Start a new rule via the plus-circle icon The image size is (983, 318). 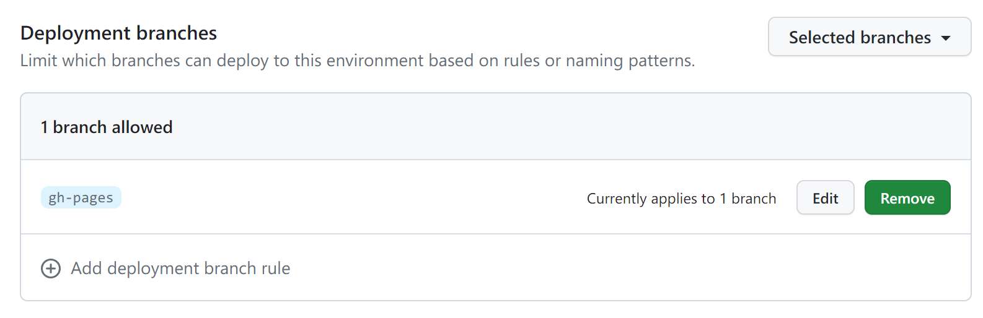(x=51, y=269)
